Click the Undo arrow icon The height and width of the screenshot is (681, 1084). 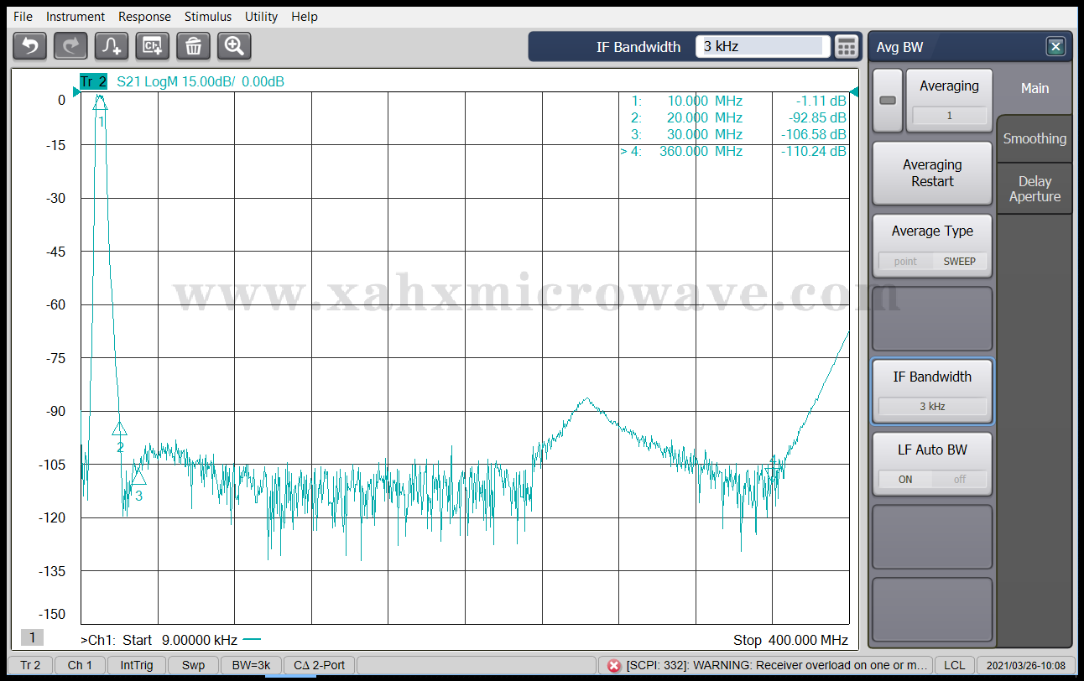(30, 45)
